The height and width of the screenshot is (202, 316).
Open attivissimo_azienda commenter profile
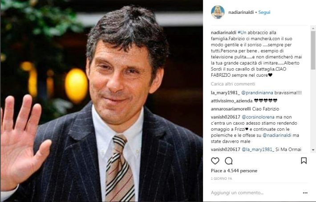(x=231, y=101)
